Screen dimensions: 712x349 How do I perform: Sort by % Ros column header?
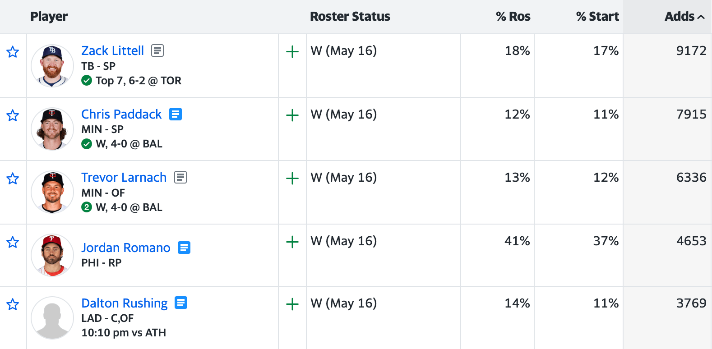point(513,16)
